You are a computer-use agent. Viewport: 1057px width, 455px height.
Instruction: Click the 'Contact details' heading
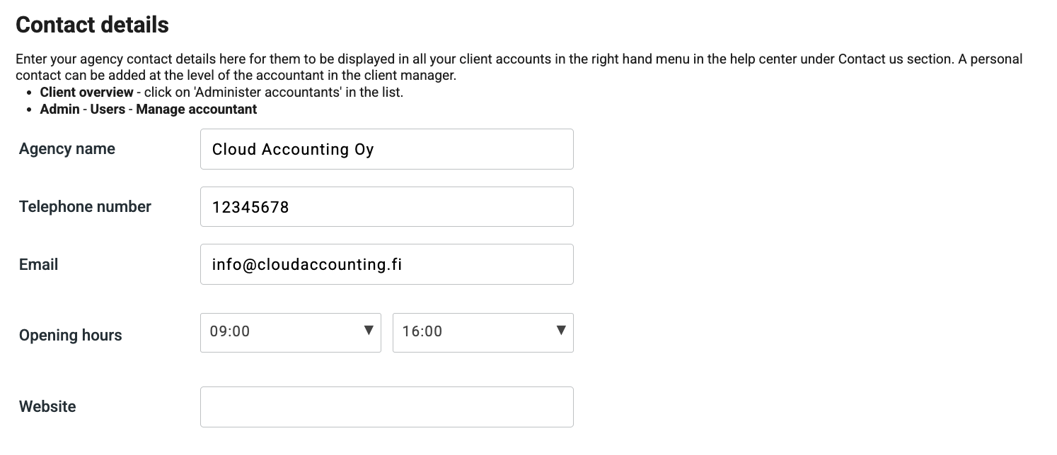coord(92,25)
